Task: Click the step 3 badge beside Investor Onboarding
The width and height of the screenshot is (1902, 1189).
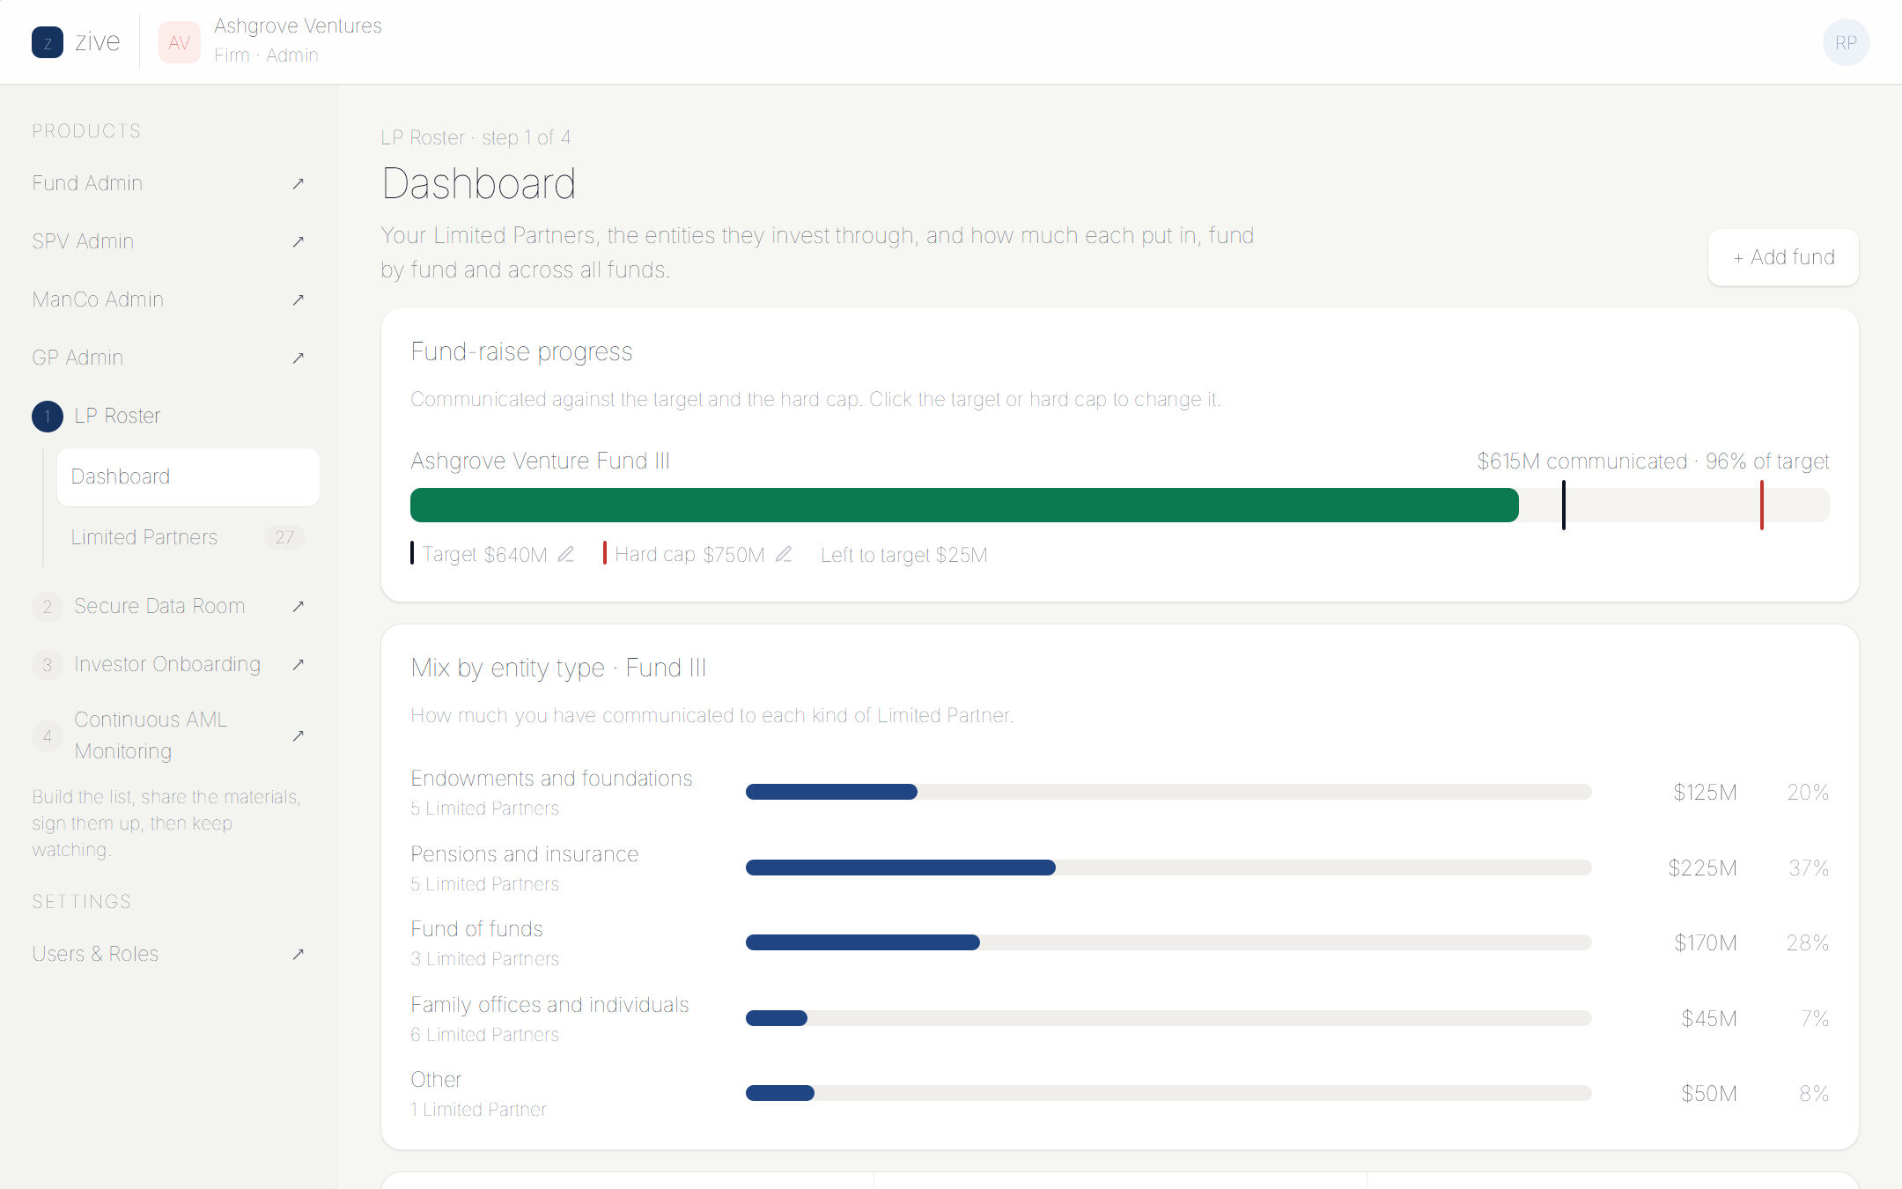Action: coord(48,665)
